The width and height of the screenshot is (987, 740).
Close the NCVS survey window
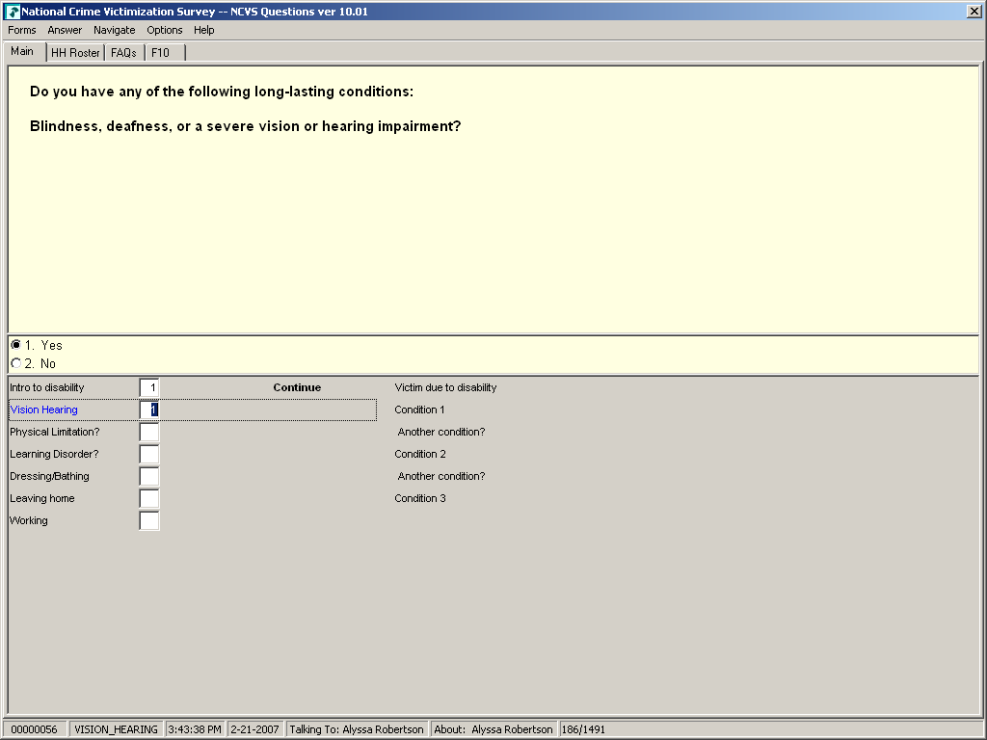pyautogui.click(x=974, y=12)
